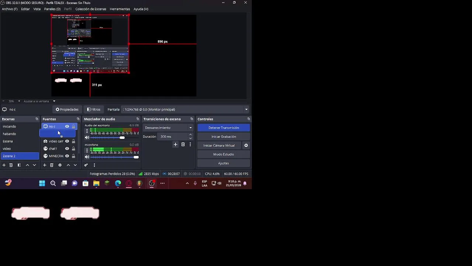Enable Modo Estudio
The width and height of the screenshot is (472, 266).
(224, 154)
